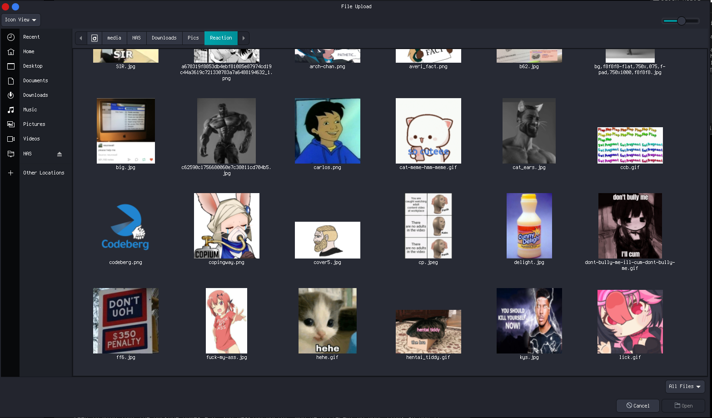Select the delight.jpg thumbnail
The width and height of the screenshot is (712, 418).
point(529,226)
